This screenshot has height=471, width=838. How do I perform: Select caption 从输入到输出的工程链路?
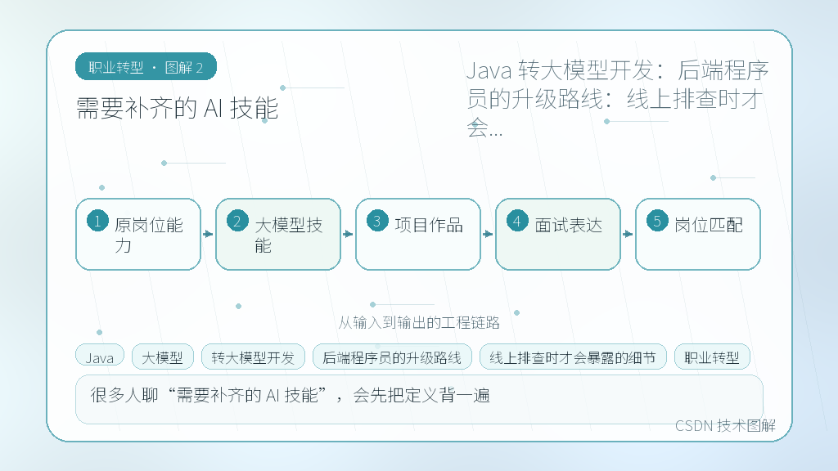click(419, 322)
